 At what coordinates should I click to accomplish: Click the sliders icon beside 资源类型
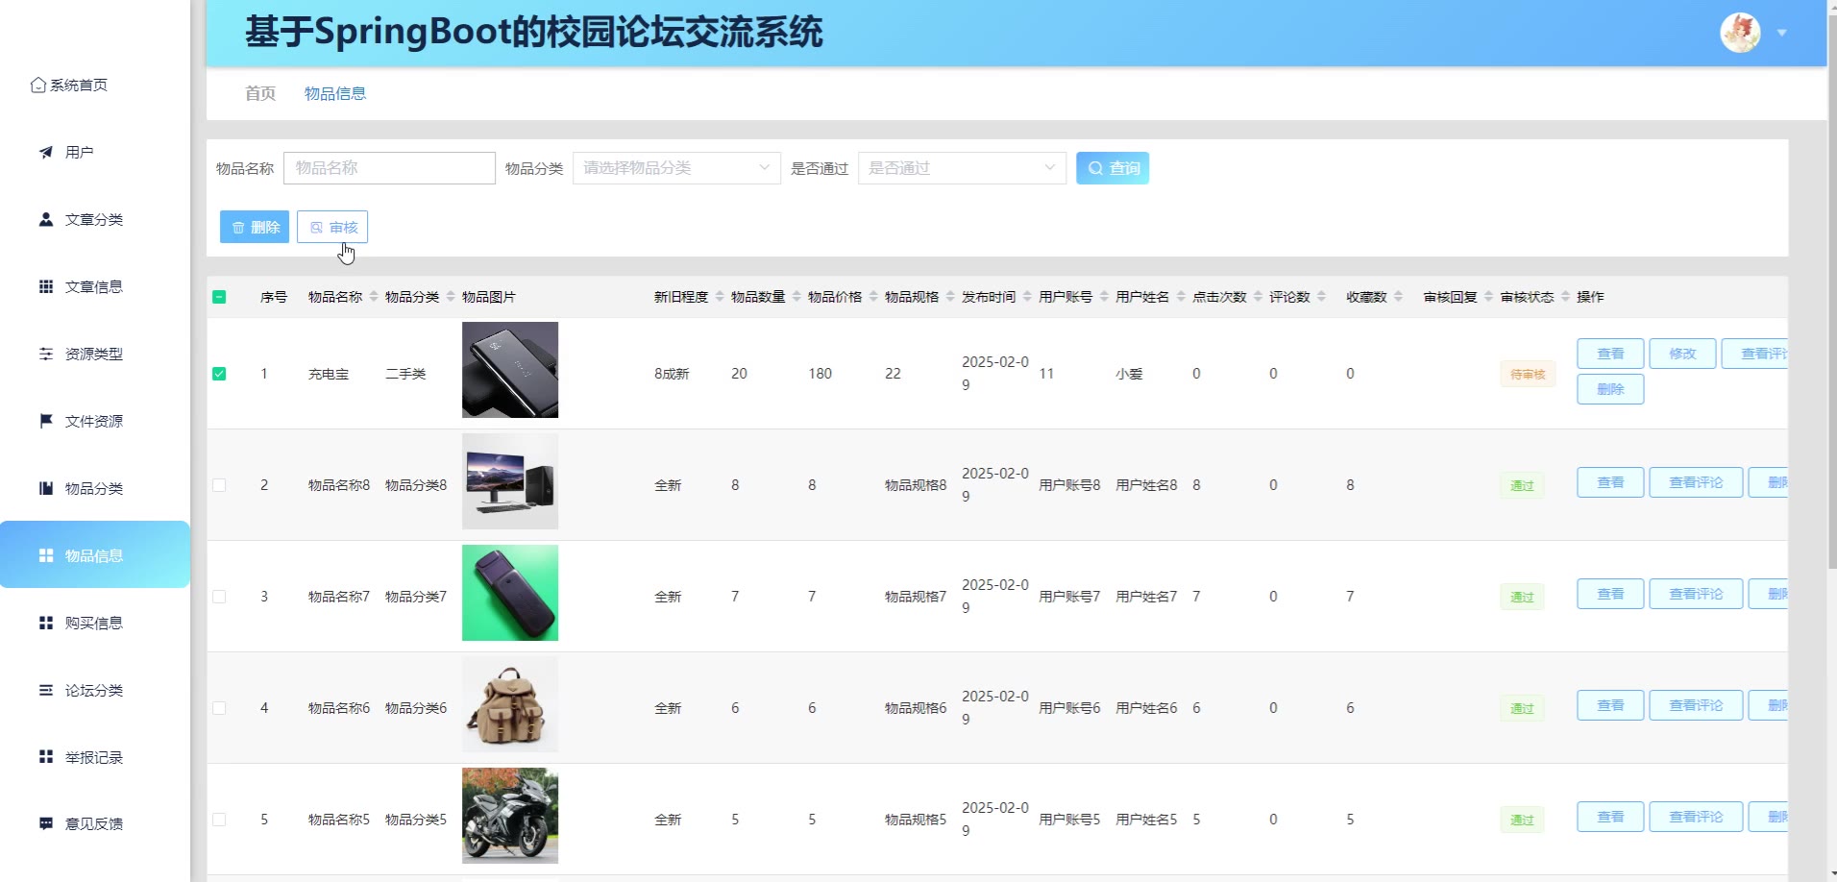click(x=45, y=354)
